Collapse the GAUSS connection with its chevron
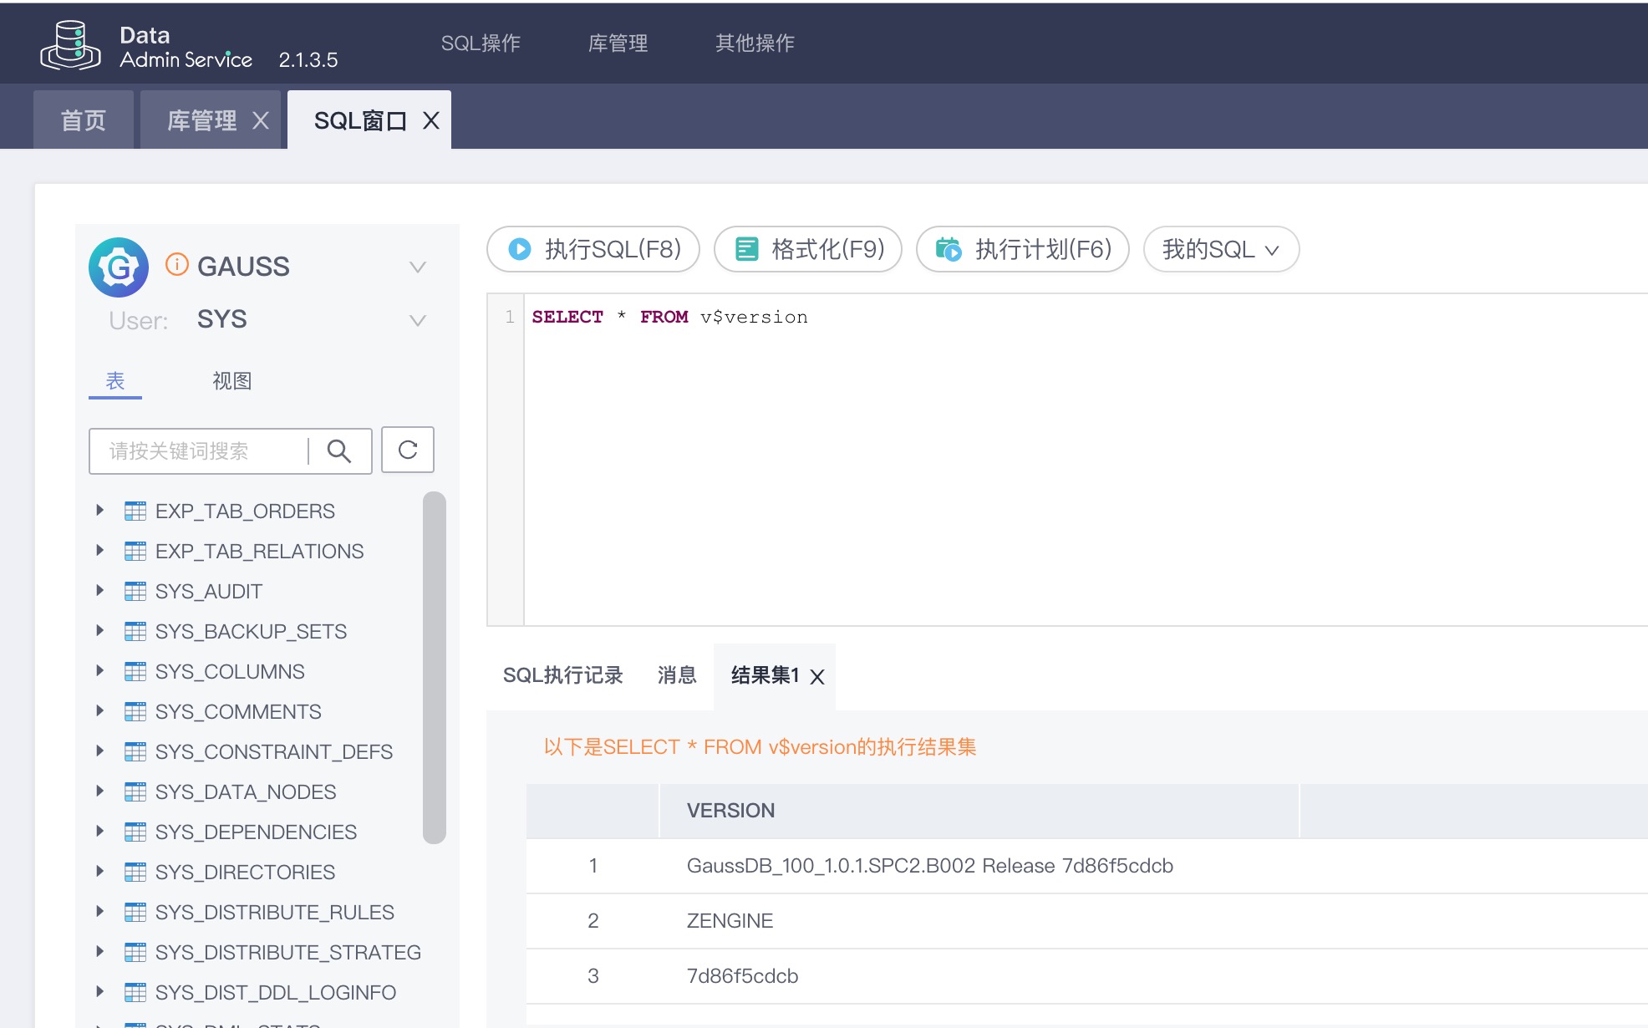 [x=417, y=266]
